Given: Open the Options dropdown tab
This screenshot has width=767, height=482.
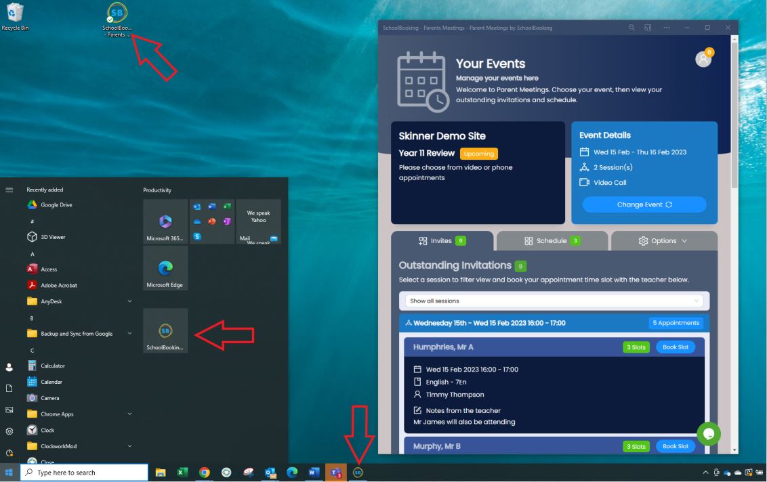Looking at the screenshot, I should 664,240.
